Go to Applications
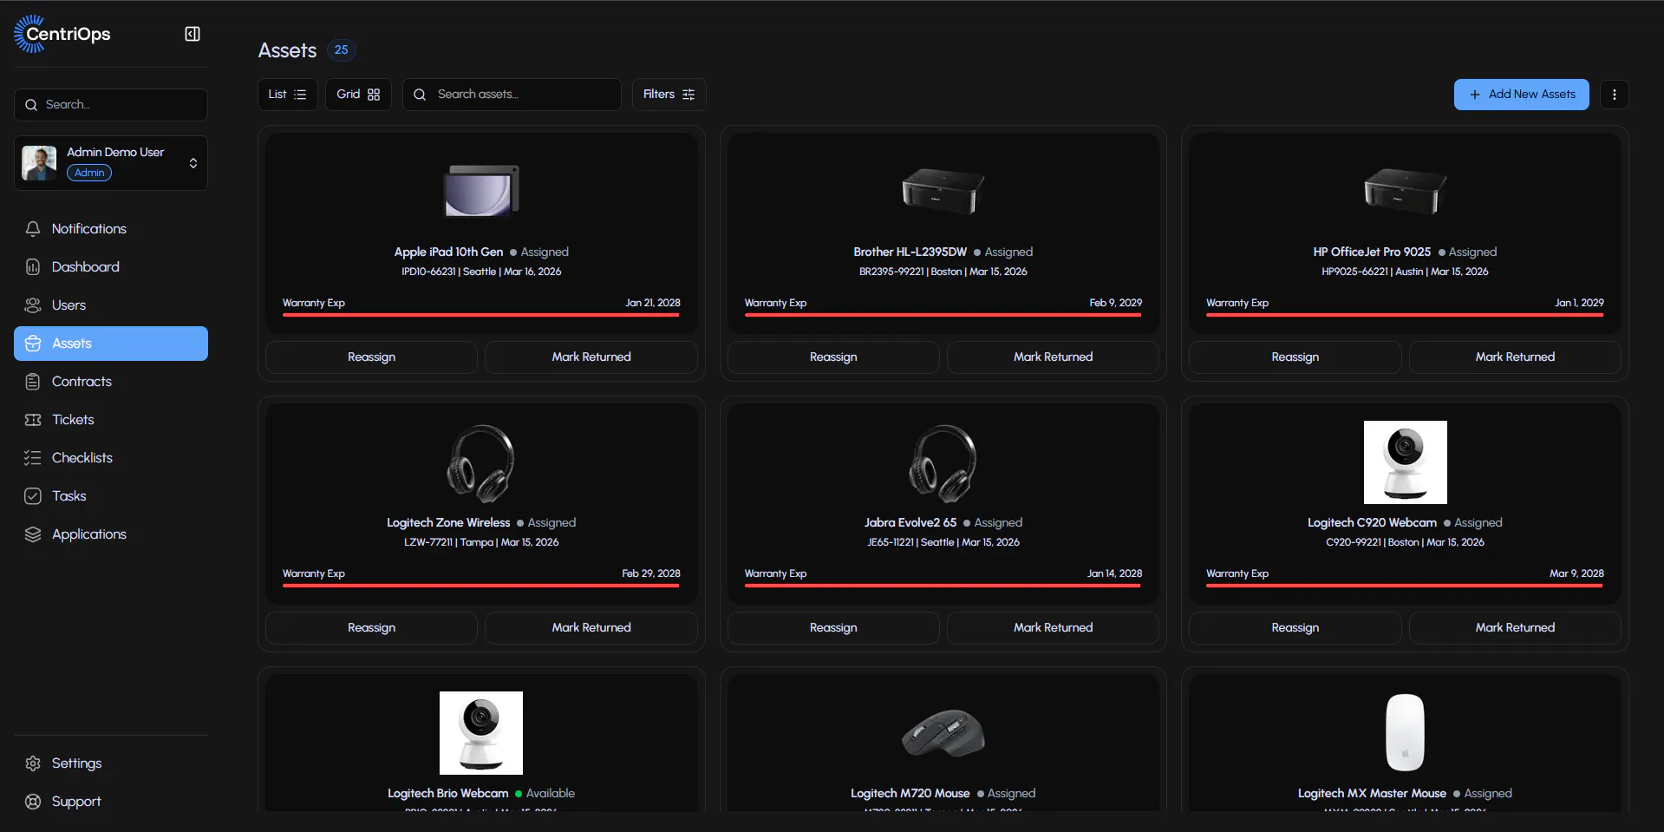This screenshot has width=1664, height=832. tap(111, 534)
